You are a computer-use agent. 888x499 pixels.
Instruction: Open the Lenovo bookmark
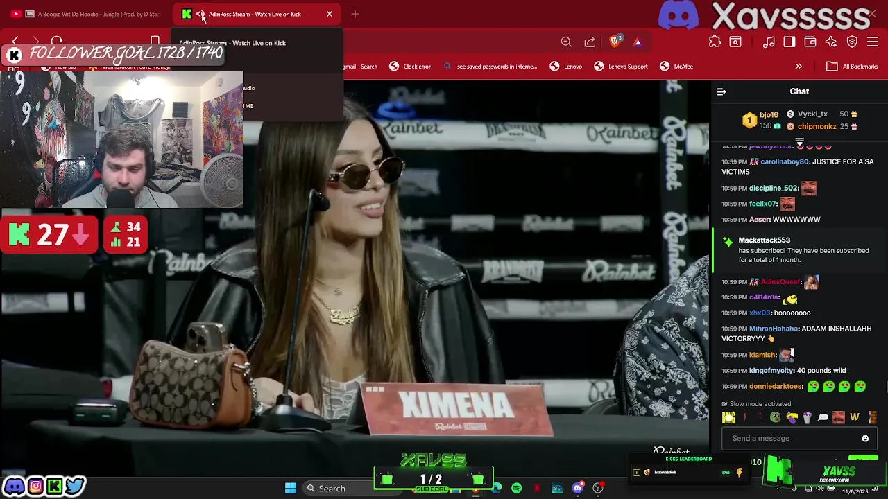coord(566,67)
